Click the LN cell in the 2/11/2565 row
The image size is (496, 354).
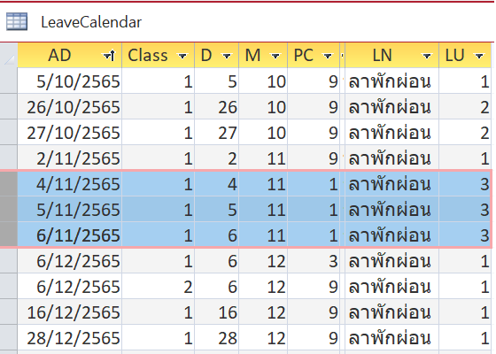coord(391,158)
